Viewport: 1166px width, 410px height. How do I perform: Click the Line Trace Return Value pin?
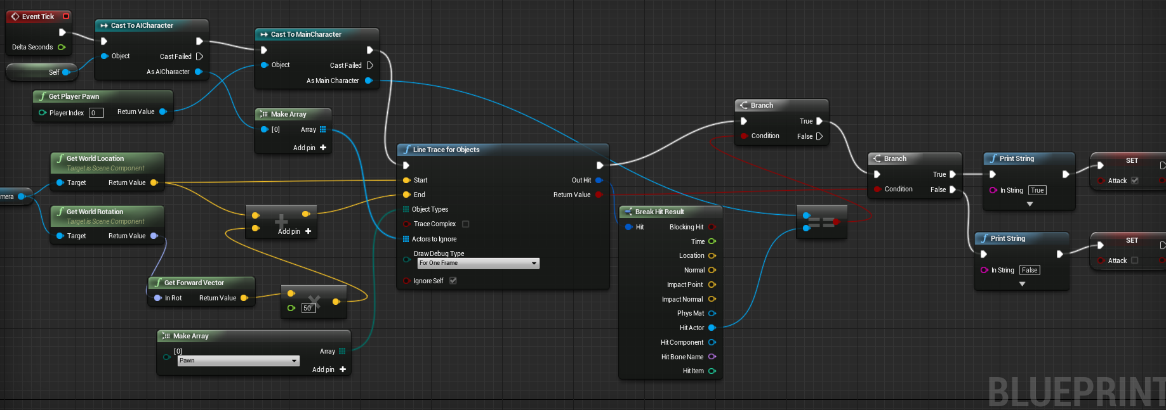point(598,195)
